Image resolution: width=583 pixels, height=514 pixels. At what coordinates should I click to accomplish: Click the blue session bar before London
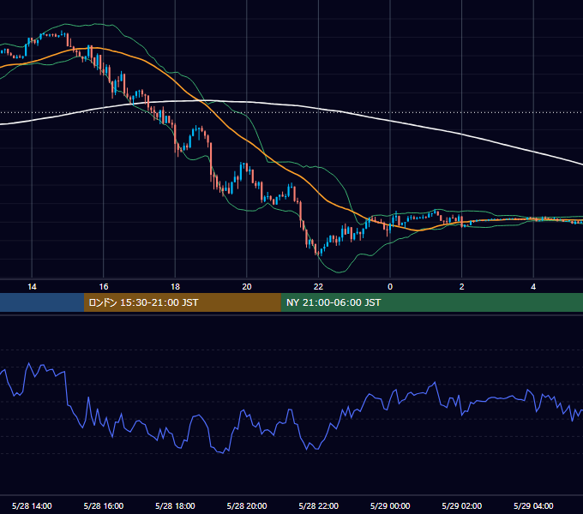pos(42,302)
